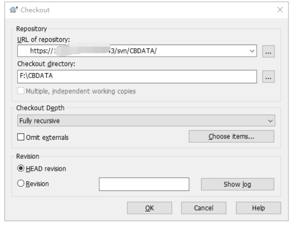The width and height of the screenshot is (293, 225).
Task: Click the Show log button
Action: click(237, 184)
